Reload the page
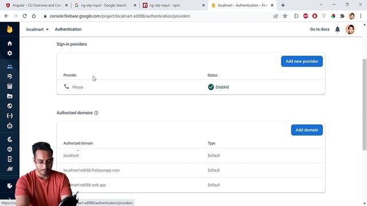Image resolution: width=367 pixels, height=206 pixels. coord(25,16)
